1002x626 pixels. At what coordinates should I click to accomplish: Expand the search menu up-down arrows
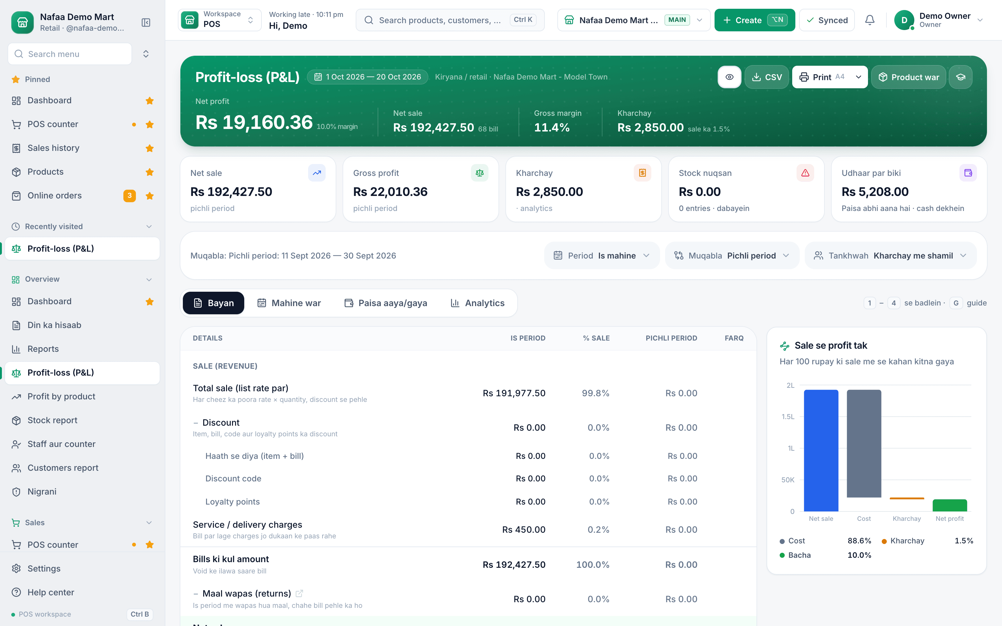146,54
